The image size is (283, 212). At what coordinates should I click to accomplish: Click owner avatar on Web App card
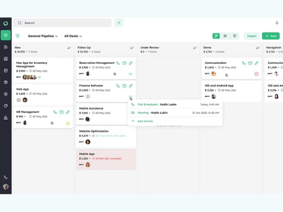25,100
